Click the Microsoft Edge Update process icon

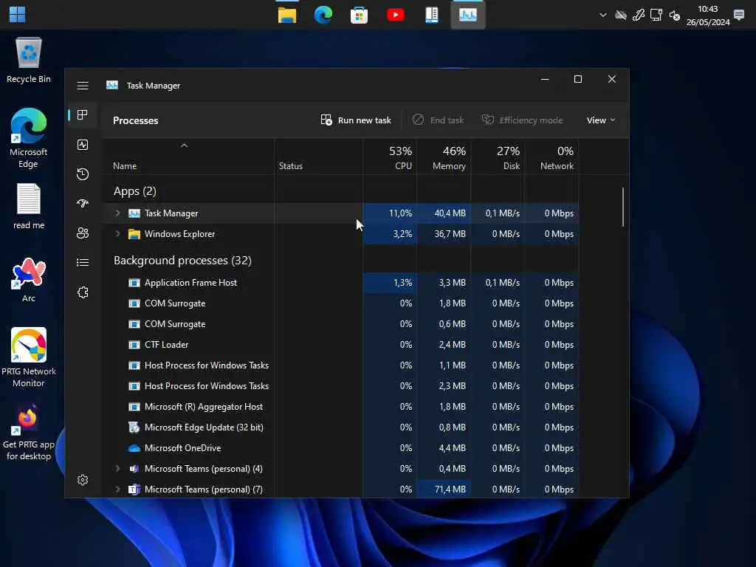click(134, 427)
